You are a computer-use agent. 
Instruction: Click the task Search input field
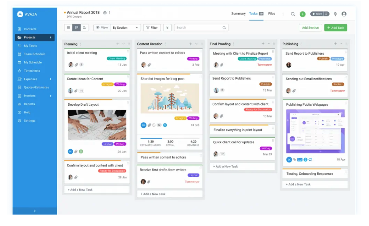click(199, 28)
